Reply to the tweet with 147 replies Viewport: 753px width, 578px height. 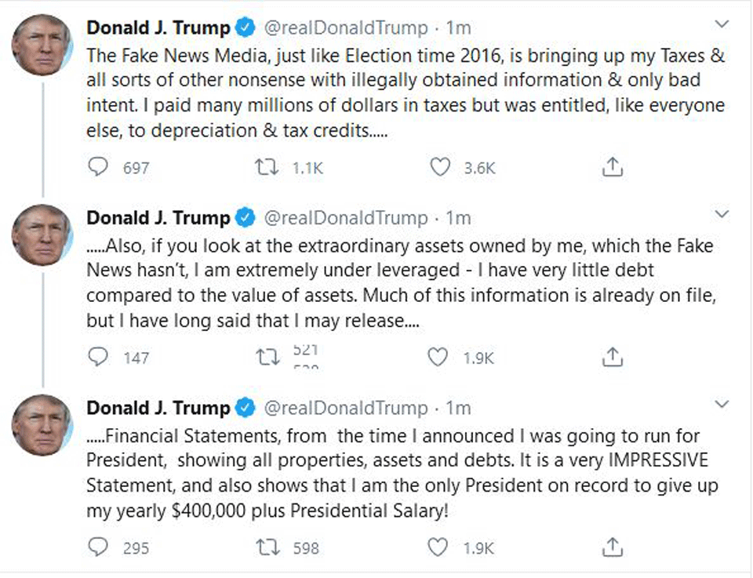98,358
